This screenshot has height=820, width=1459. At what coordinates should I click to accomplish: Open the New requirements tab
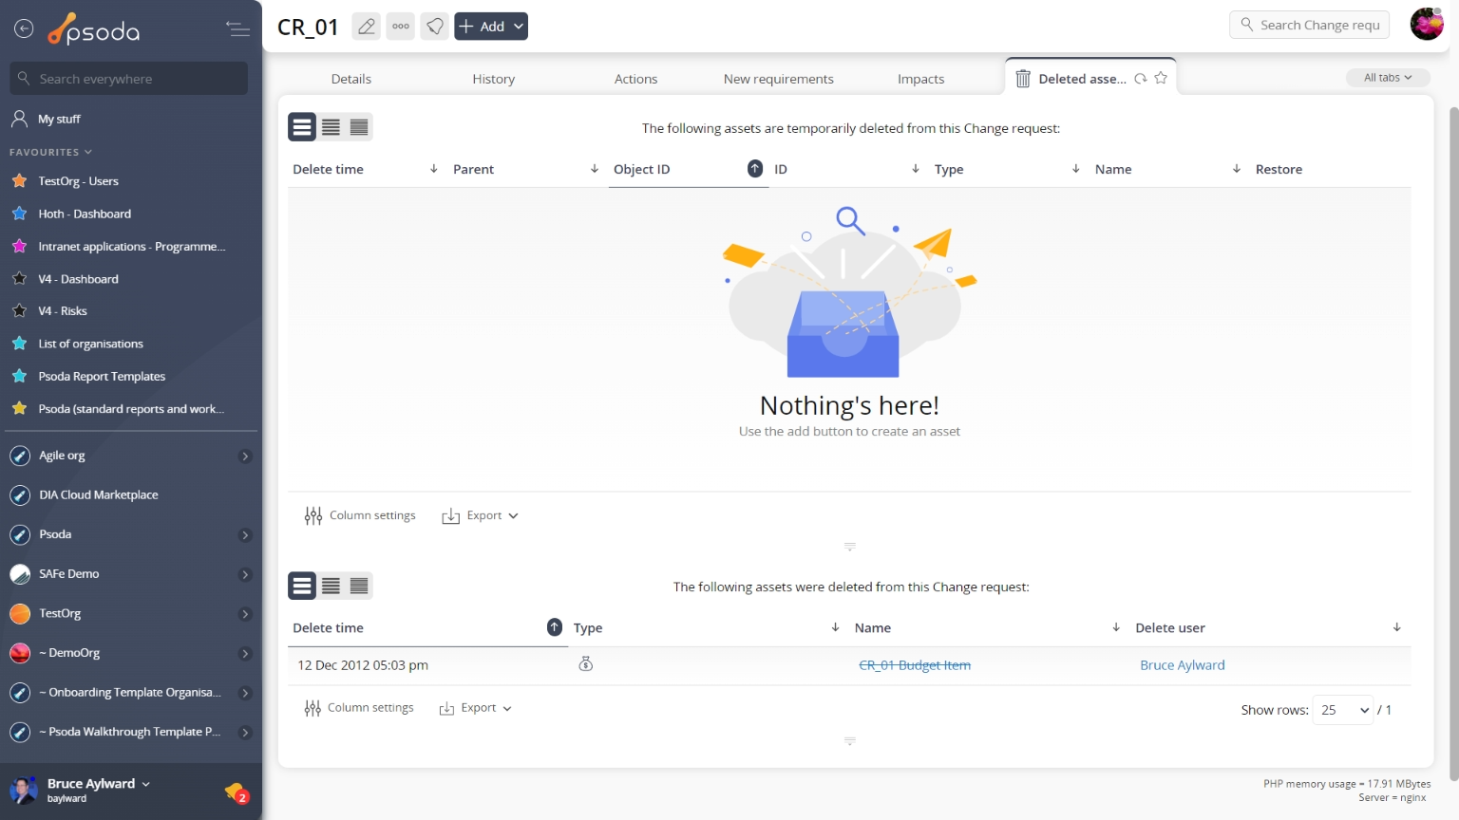[778, 79]
